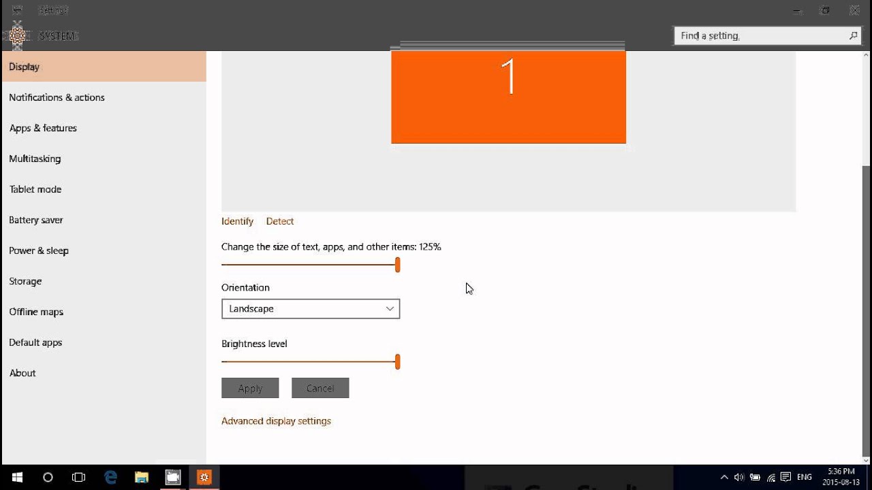This screenshot has height=490, width=872.
Task: Open Wi-Fi networks from the system tray
Action: point(770,477)
